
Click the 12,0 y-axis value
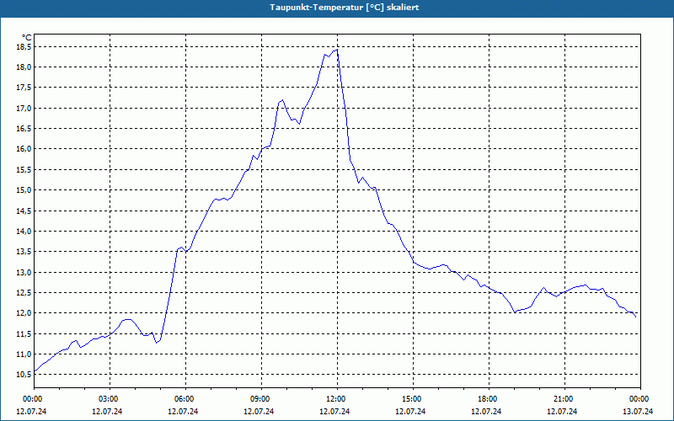coord(24,312)
